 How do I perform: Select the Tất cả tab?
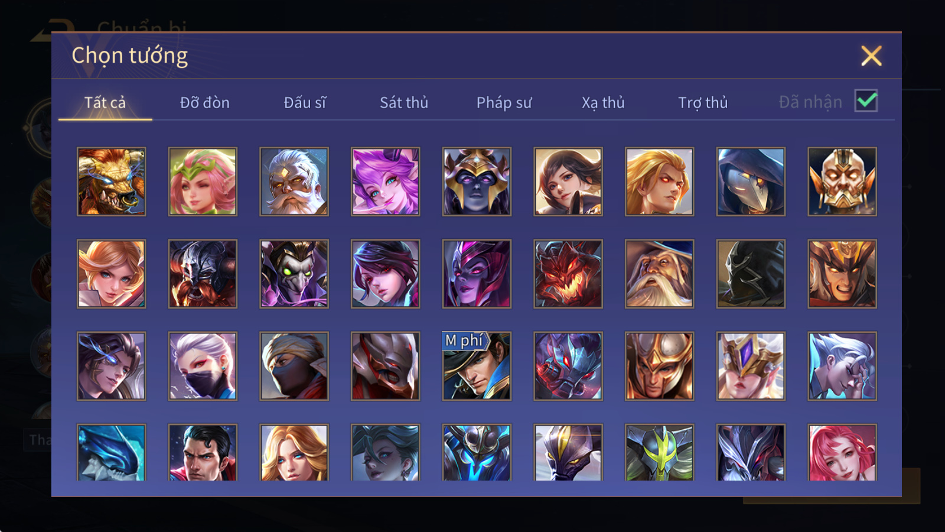(105, 103)
